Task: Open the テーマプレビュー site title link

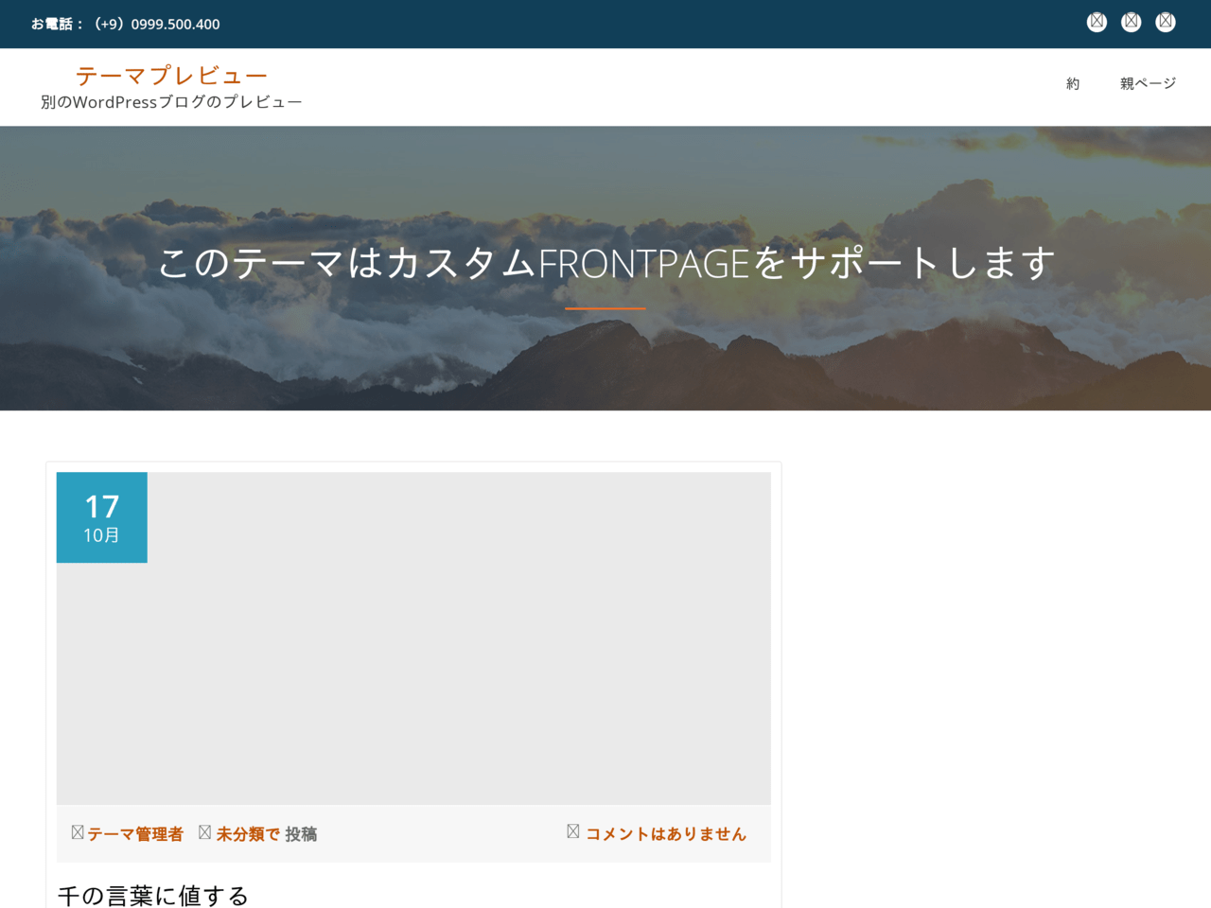Action: click(171, 75)
